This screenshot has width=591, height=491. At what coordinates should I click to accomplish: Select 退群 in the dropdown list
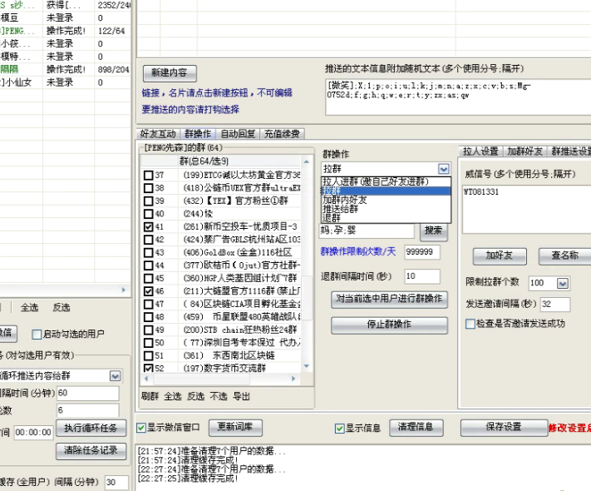[x=386, y=218]
